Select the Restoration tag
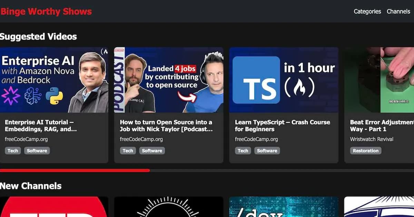The image size is (414, 217). pos(366,151)
